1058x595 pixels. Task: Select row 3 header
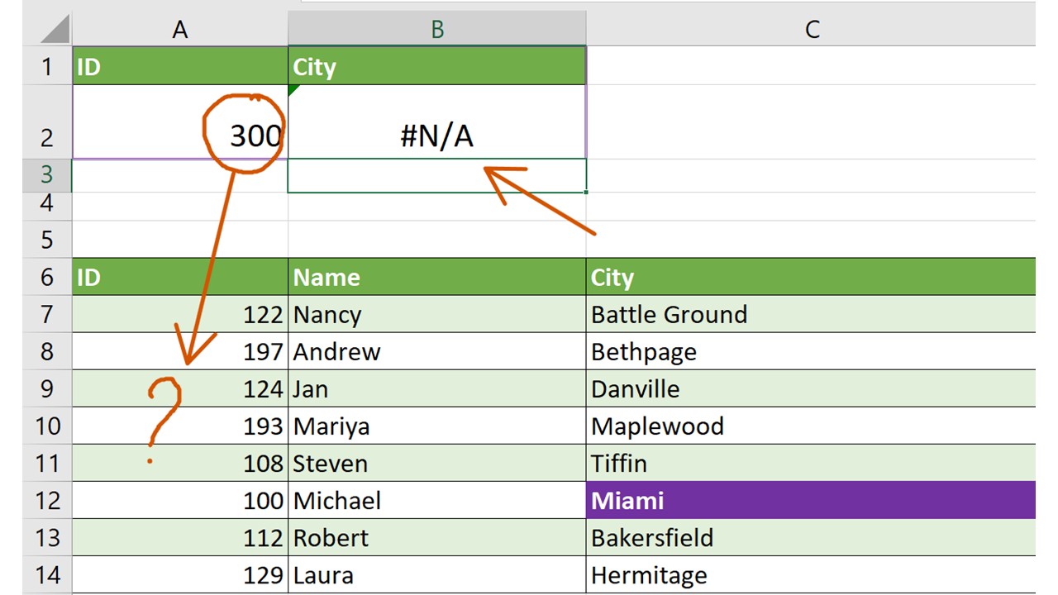point(47,175)
